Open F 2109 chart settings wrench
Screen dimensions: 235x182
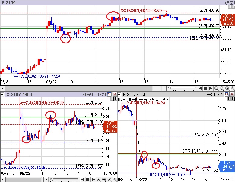coord(233,88)
